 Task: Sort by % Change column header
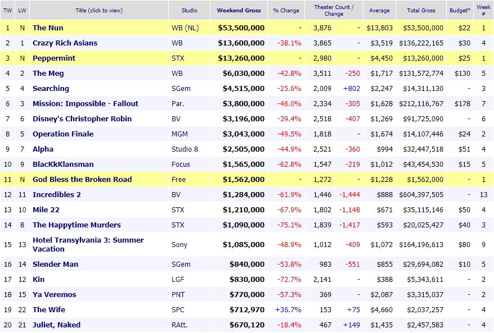coord(286,10)
